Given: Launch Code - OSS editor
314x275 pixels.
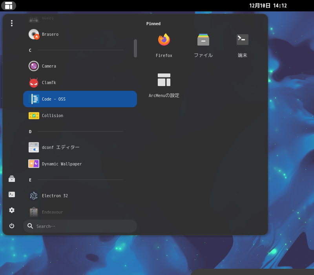Looking at the screenshot, I should click(80, 99).
